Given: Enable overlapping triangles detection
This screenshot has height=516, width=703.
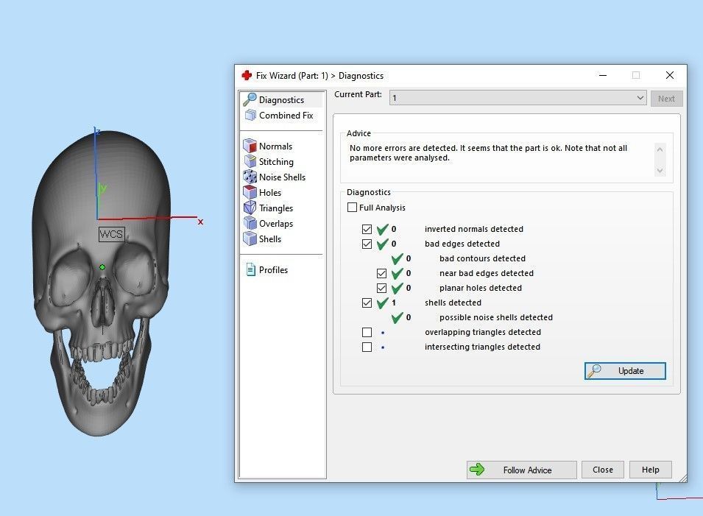Looking at the screenshot, I should point(367,332).
